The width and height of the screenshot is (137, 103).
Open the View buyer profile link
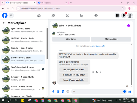click(x=99, y=46)
